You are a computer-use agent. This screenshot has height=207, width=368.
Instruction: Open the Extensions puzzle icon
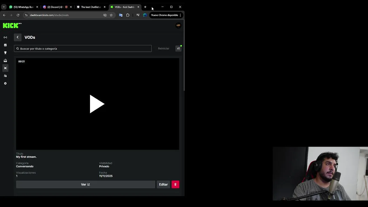[128, 15]
